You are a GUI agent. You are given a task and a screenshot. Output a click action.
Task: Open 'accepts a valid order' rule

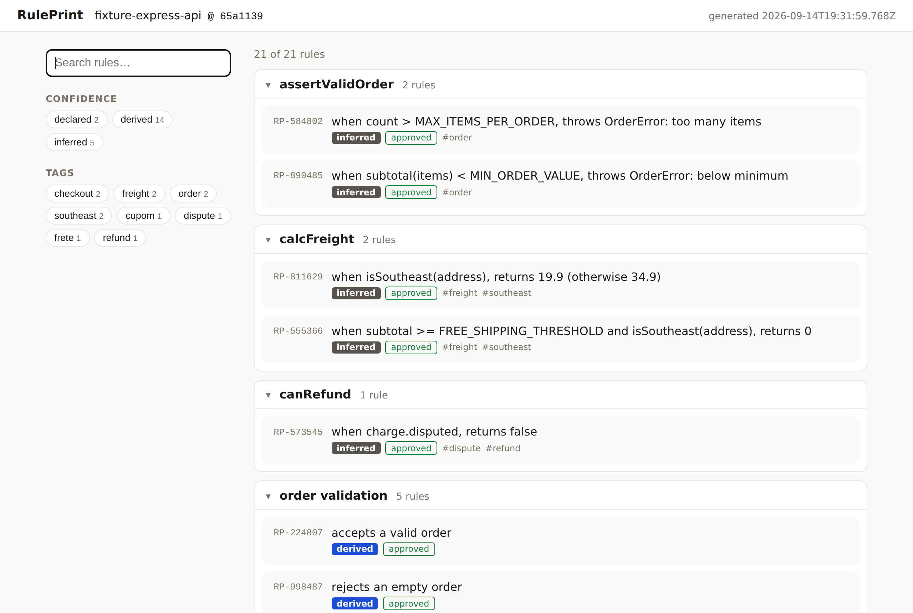(x=391, y=533)
